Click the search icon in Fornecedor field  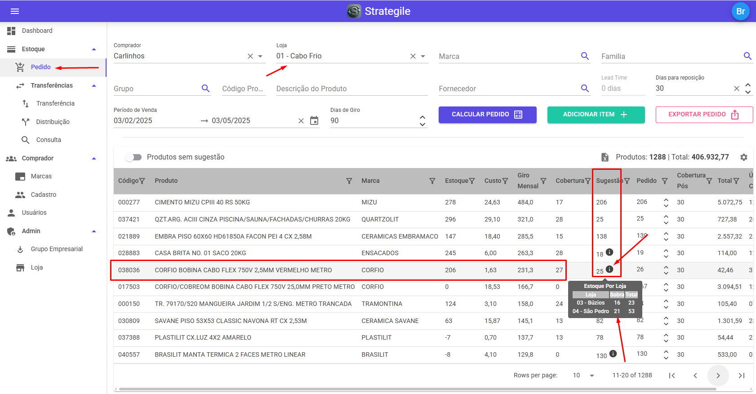pos(585,89)
